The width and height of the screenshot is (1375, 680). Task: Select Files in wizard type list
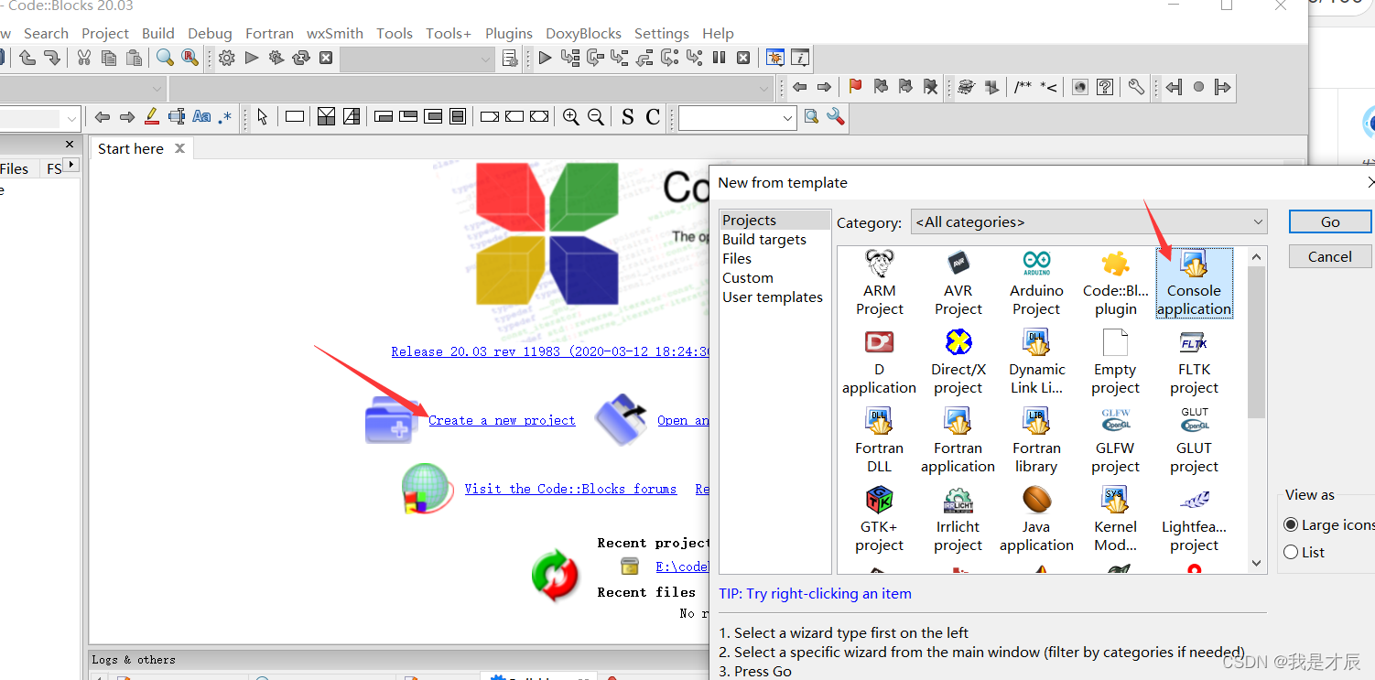click(737, 258)
